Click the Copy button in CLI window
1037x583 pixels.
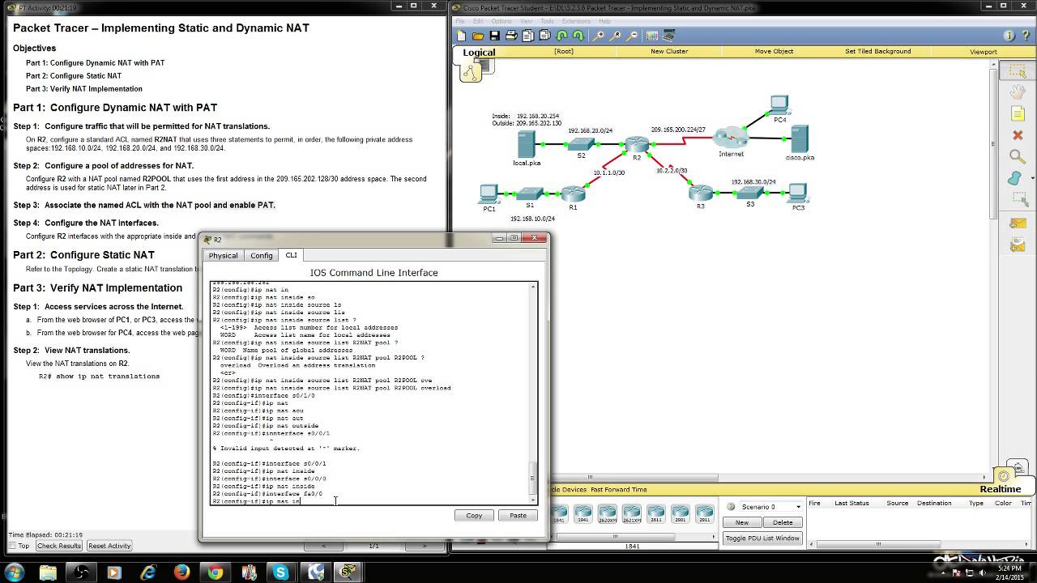click(474, 515)
